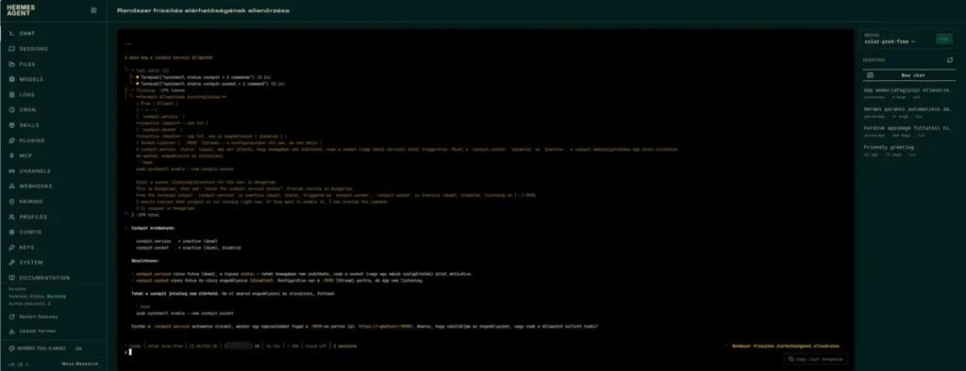The width and height of the screenshot is (966, 371).
Task: Click the first Terminal systemctl status cockpit tool call
Action: point(205,77)
